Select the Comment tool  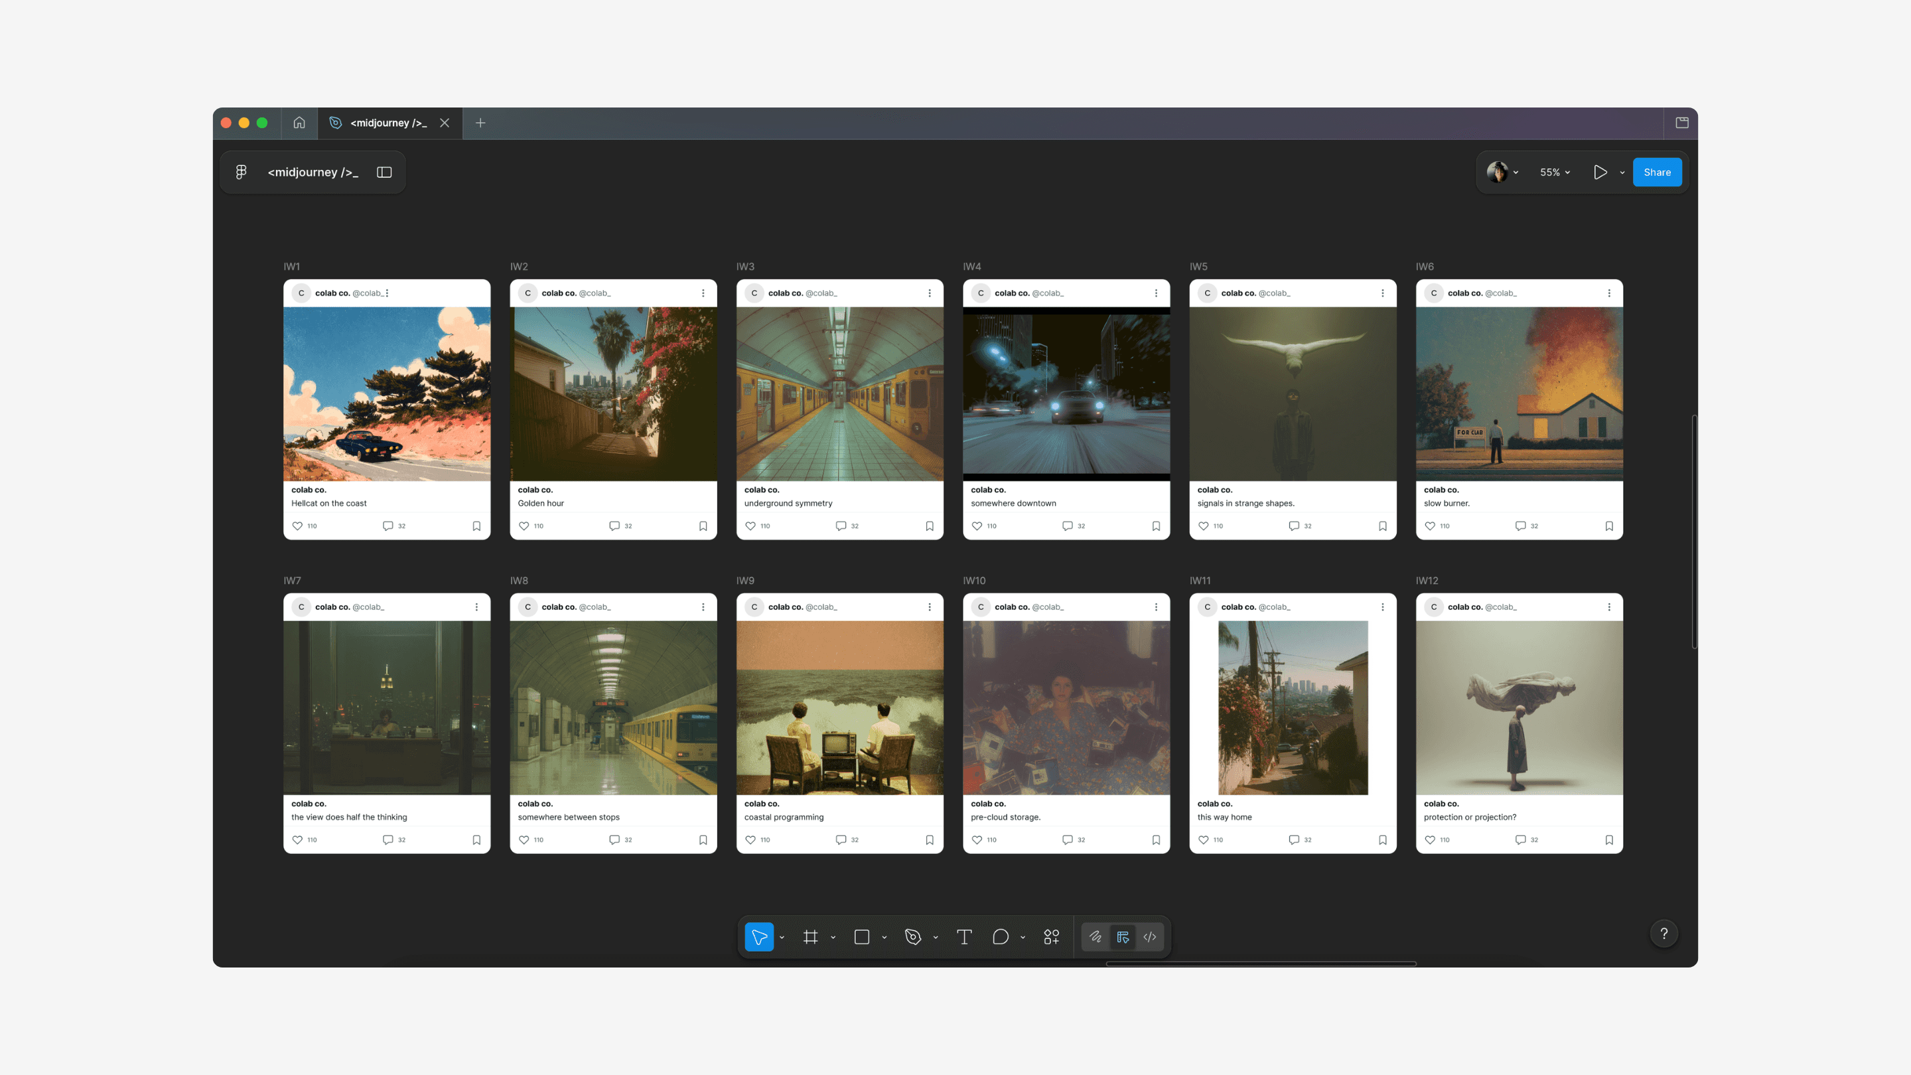click(1000, 937)
